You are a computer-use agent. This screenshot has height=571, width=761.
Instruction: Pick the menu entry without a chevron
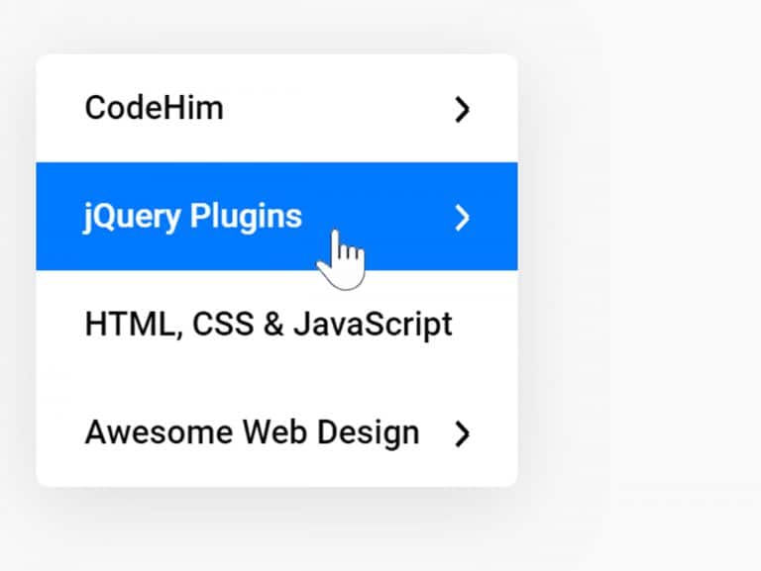pyautogui.click(x=276, y=325)
